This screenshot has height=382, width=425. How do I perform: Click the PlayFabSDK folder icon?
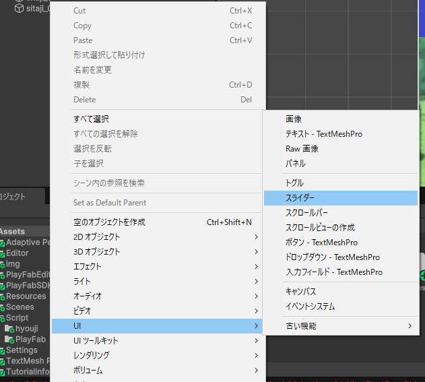click(3, 286)
